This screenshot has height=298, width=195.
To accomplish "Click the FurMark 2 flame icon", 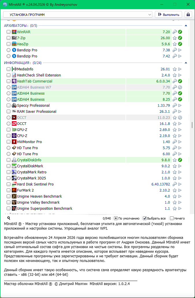I will [x=14, y=190].
